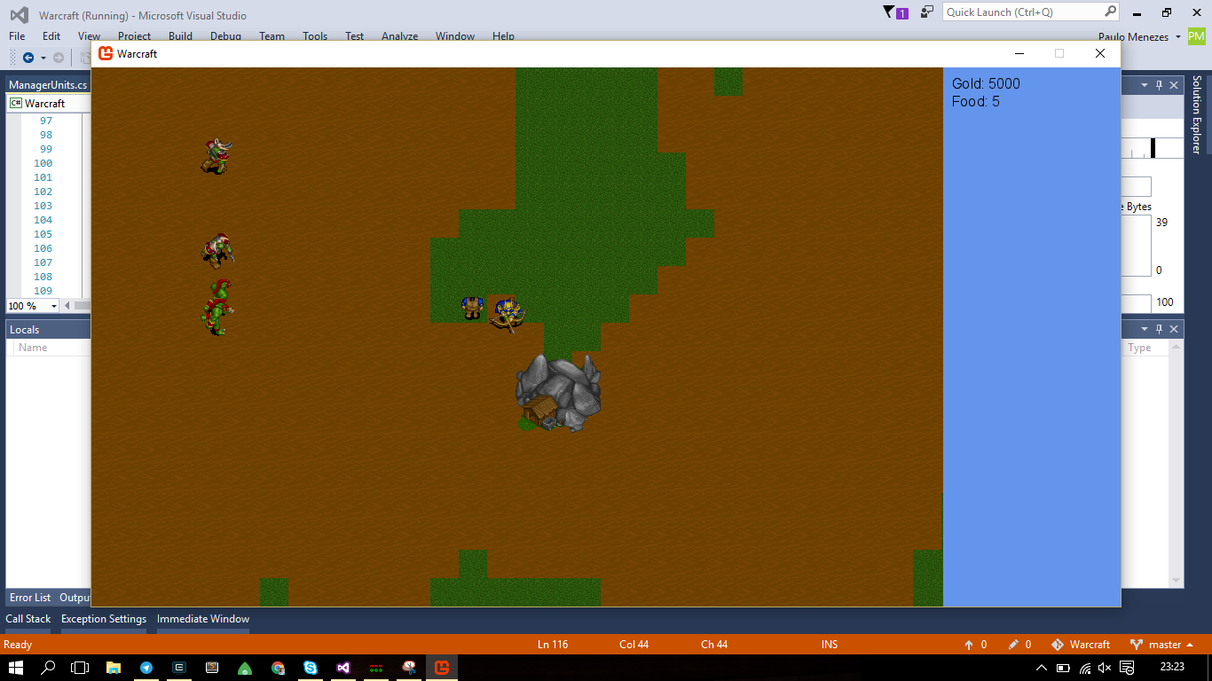Image resolution: width=1212 pixels, height=681 pixels.
Task: Open the File menu
Action: pos(17,36)
